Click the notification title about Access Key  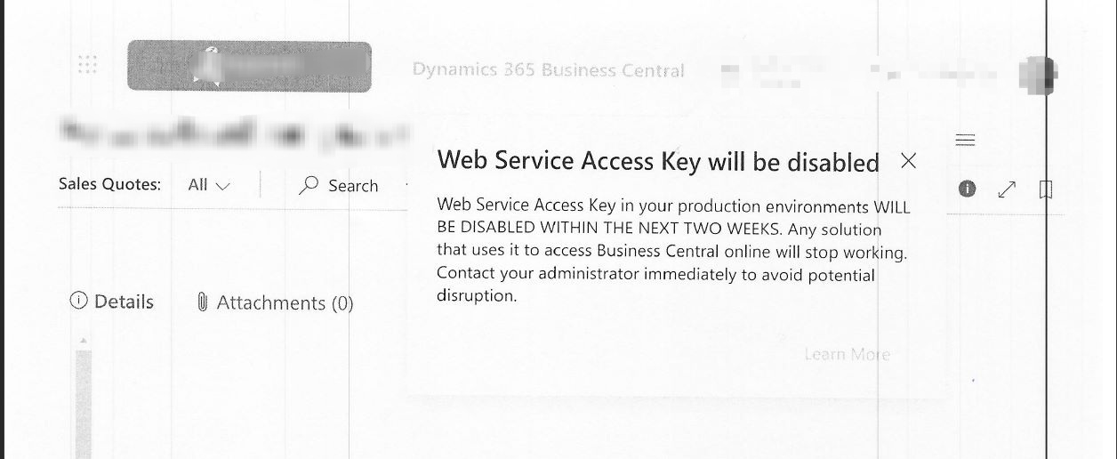657,161
